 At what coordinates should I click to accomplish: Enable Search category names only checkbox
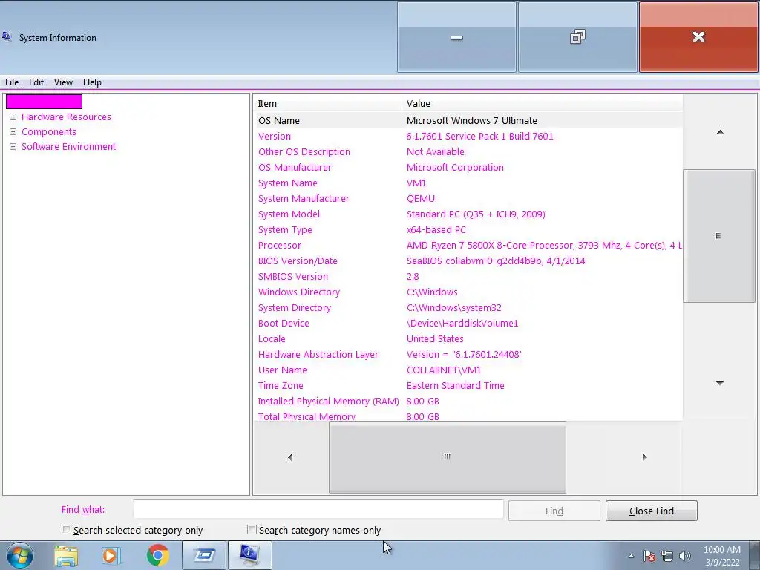pyautogui.click(x=252, y=530)
